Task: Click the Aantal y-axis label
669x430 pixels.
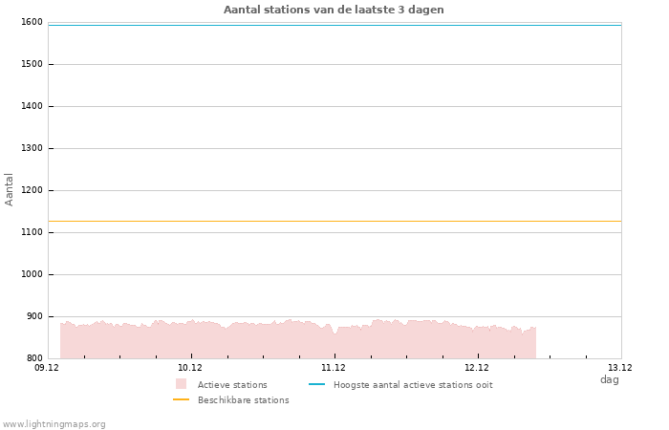Action: tap(10, 189)
